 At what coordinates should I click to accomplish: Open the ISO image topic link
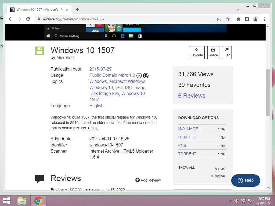(135, 87)
